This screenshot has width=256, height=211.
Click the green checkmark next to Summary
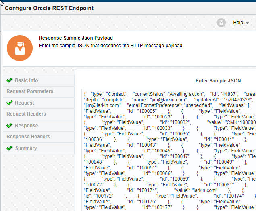click(x=9, y=148)
